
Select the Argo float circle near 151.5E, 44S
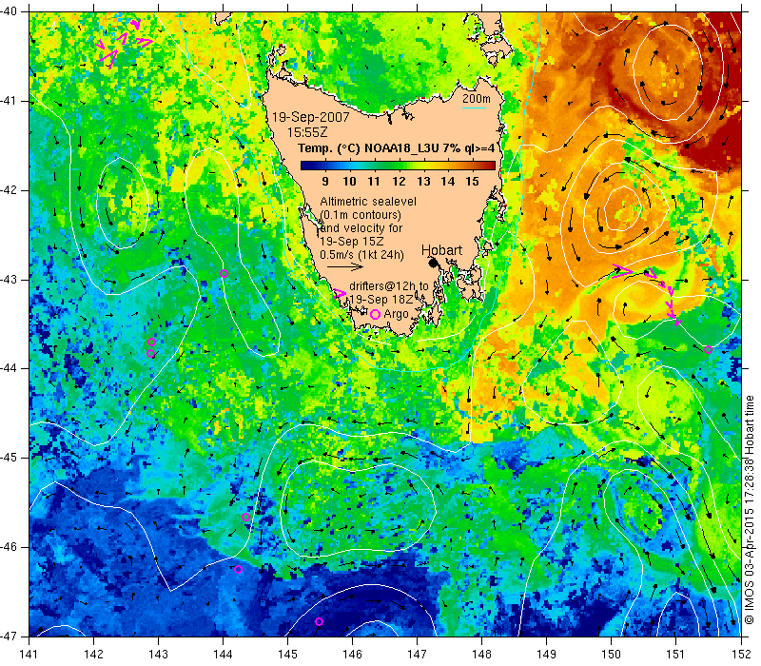click(708, 349)
